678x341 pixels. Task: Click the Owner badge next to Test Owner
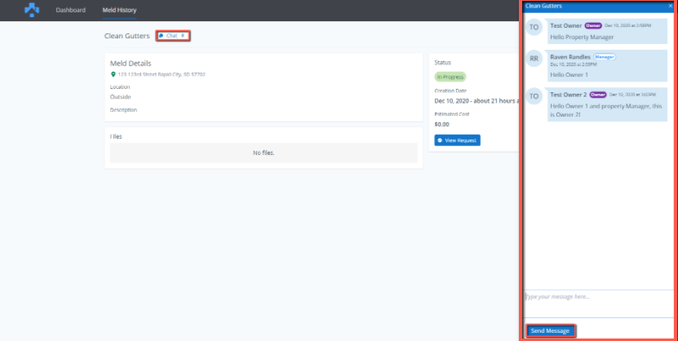point(593,25)
